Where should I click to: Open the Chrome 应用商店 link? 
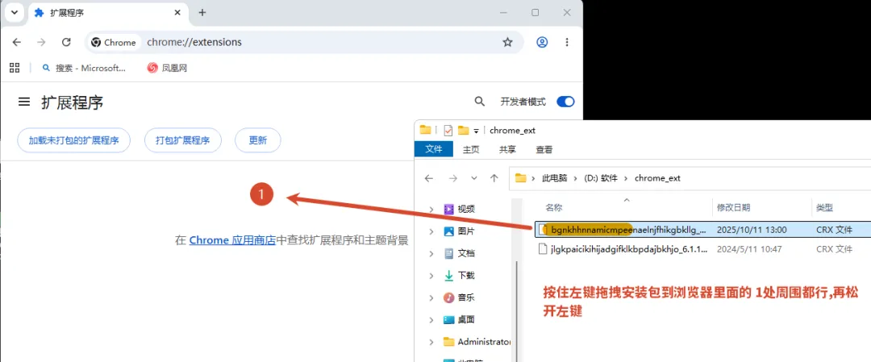[x=232, y=240]
